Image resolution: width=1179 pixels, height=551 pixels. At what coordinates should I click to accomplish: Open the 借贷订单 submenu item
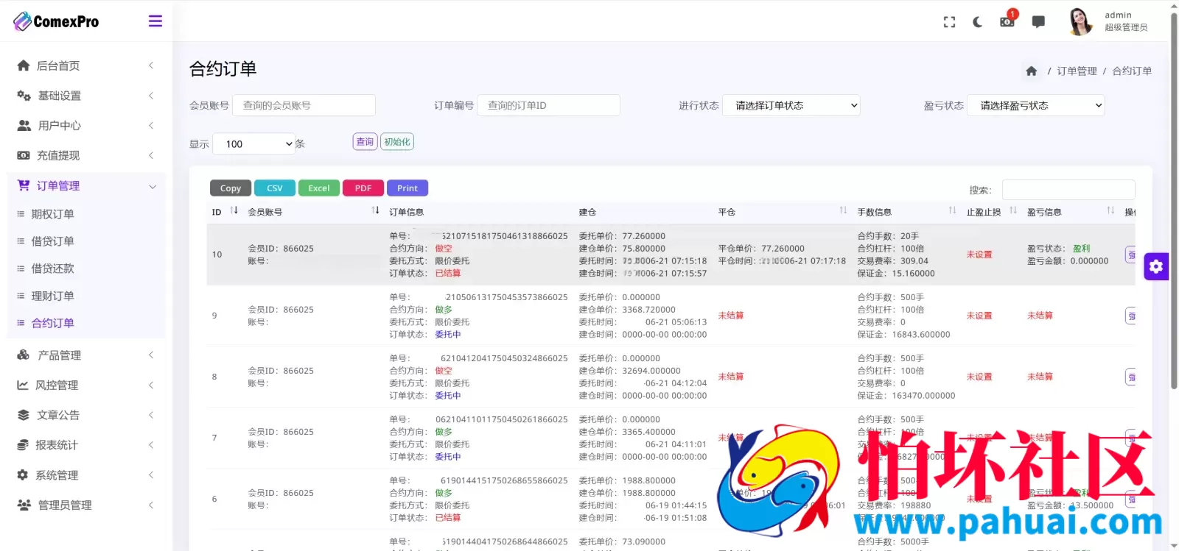pyautogui.click(x=52, y=241)
